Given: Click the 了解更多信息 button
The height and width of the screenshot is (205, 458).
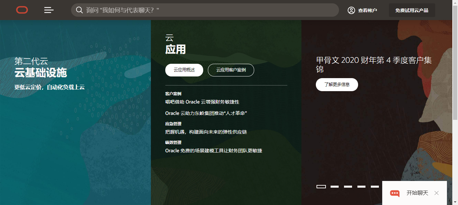Looking at the screenshot, I should click(337, 84).
